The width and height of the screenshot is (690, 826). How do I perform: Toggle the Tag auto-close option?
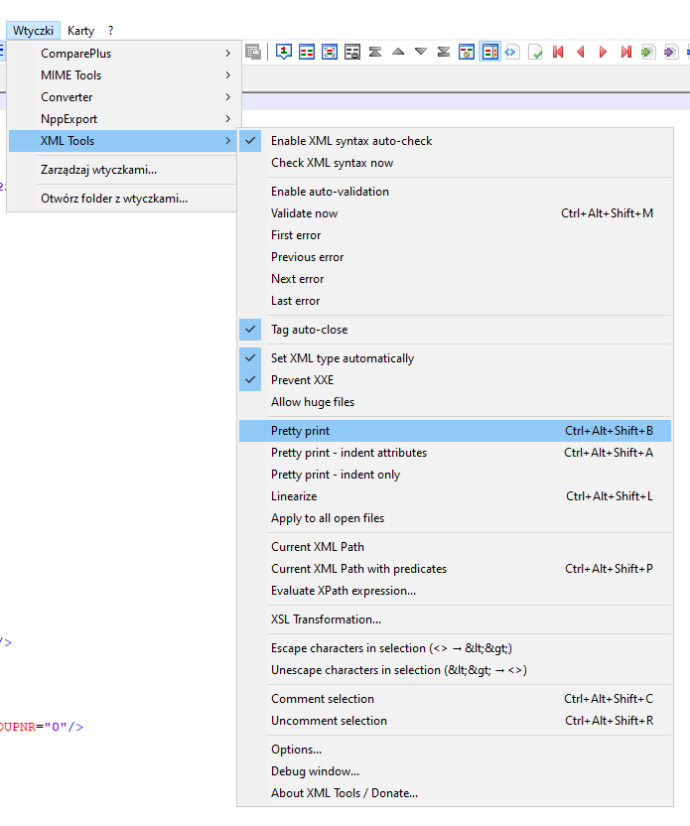309,330
